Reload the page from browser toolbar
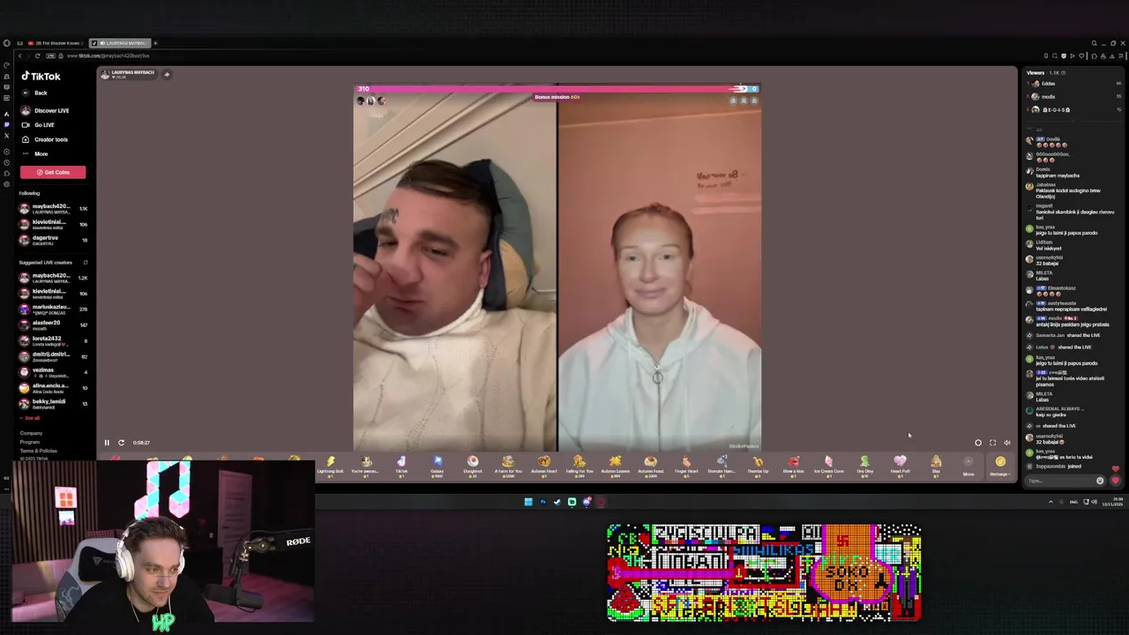The width and height of the screenshot is (1129, 635). coord(37,56)
